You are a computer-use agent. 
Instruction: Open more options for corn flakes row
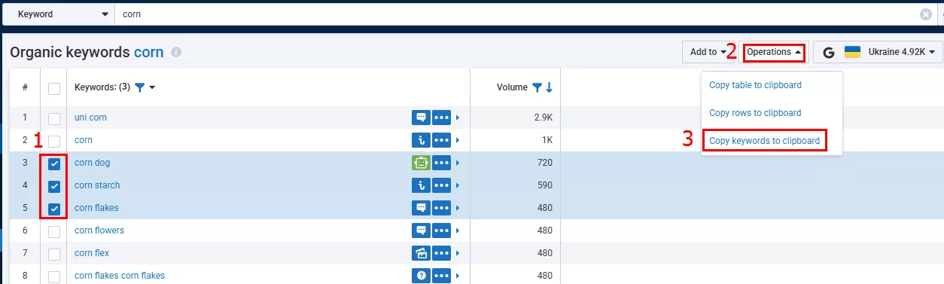click(442, 208)
